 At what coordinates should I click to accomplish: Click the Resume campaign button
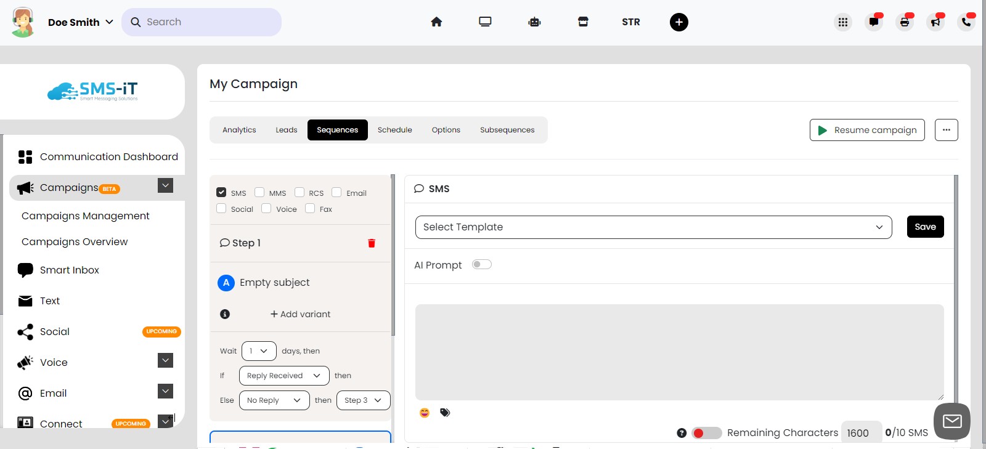tap(866, 130)
